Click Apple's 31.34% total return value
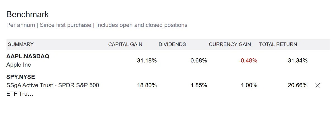 [298, 61]
